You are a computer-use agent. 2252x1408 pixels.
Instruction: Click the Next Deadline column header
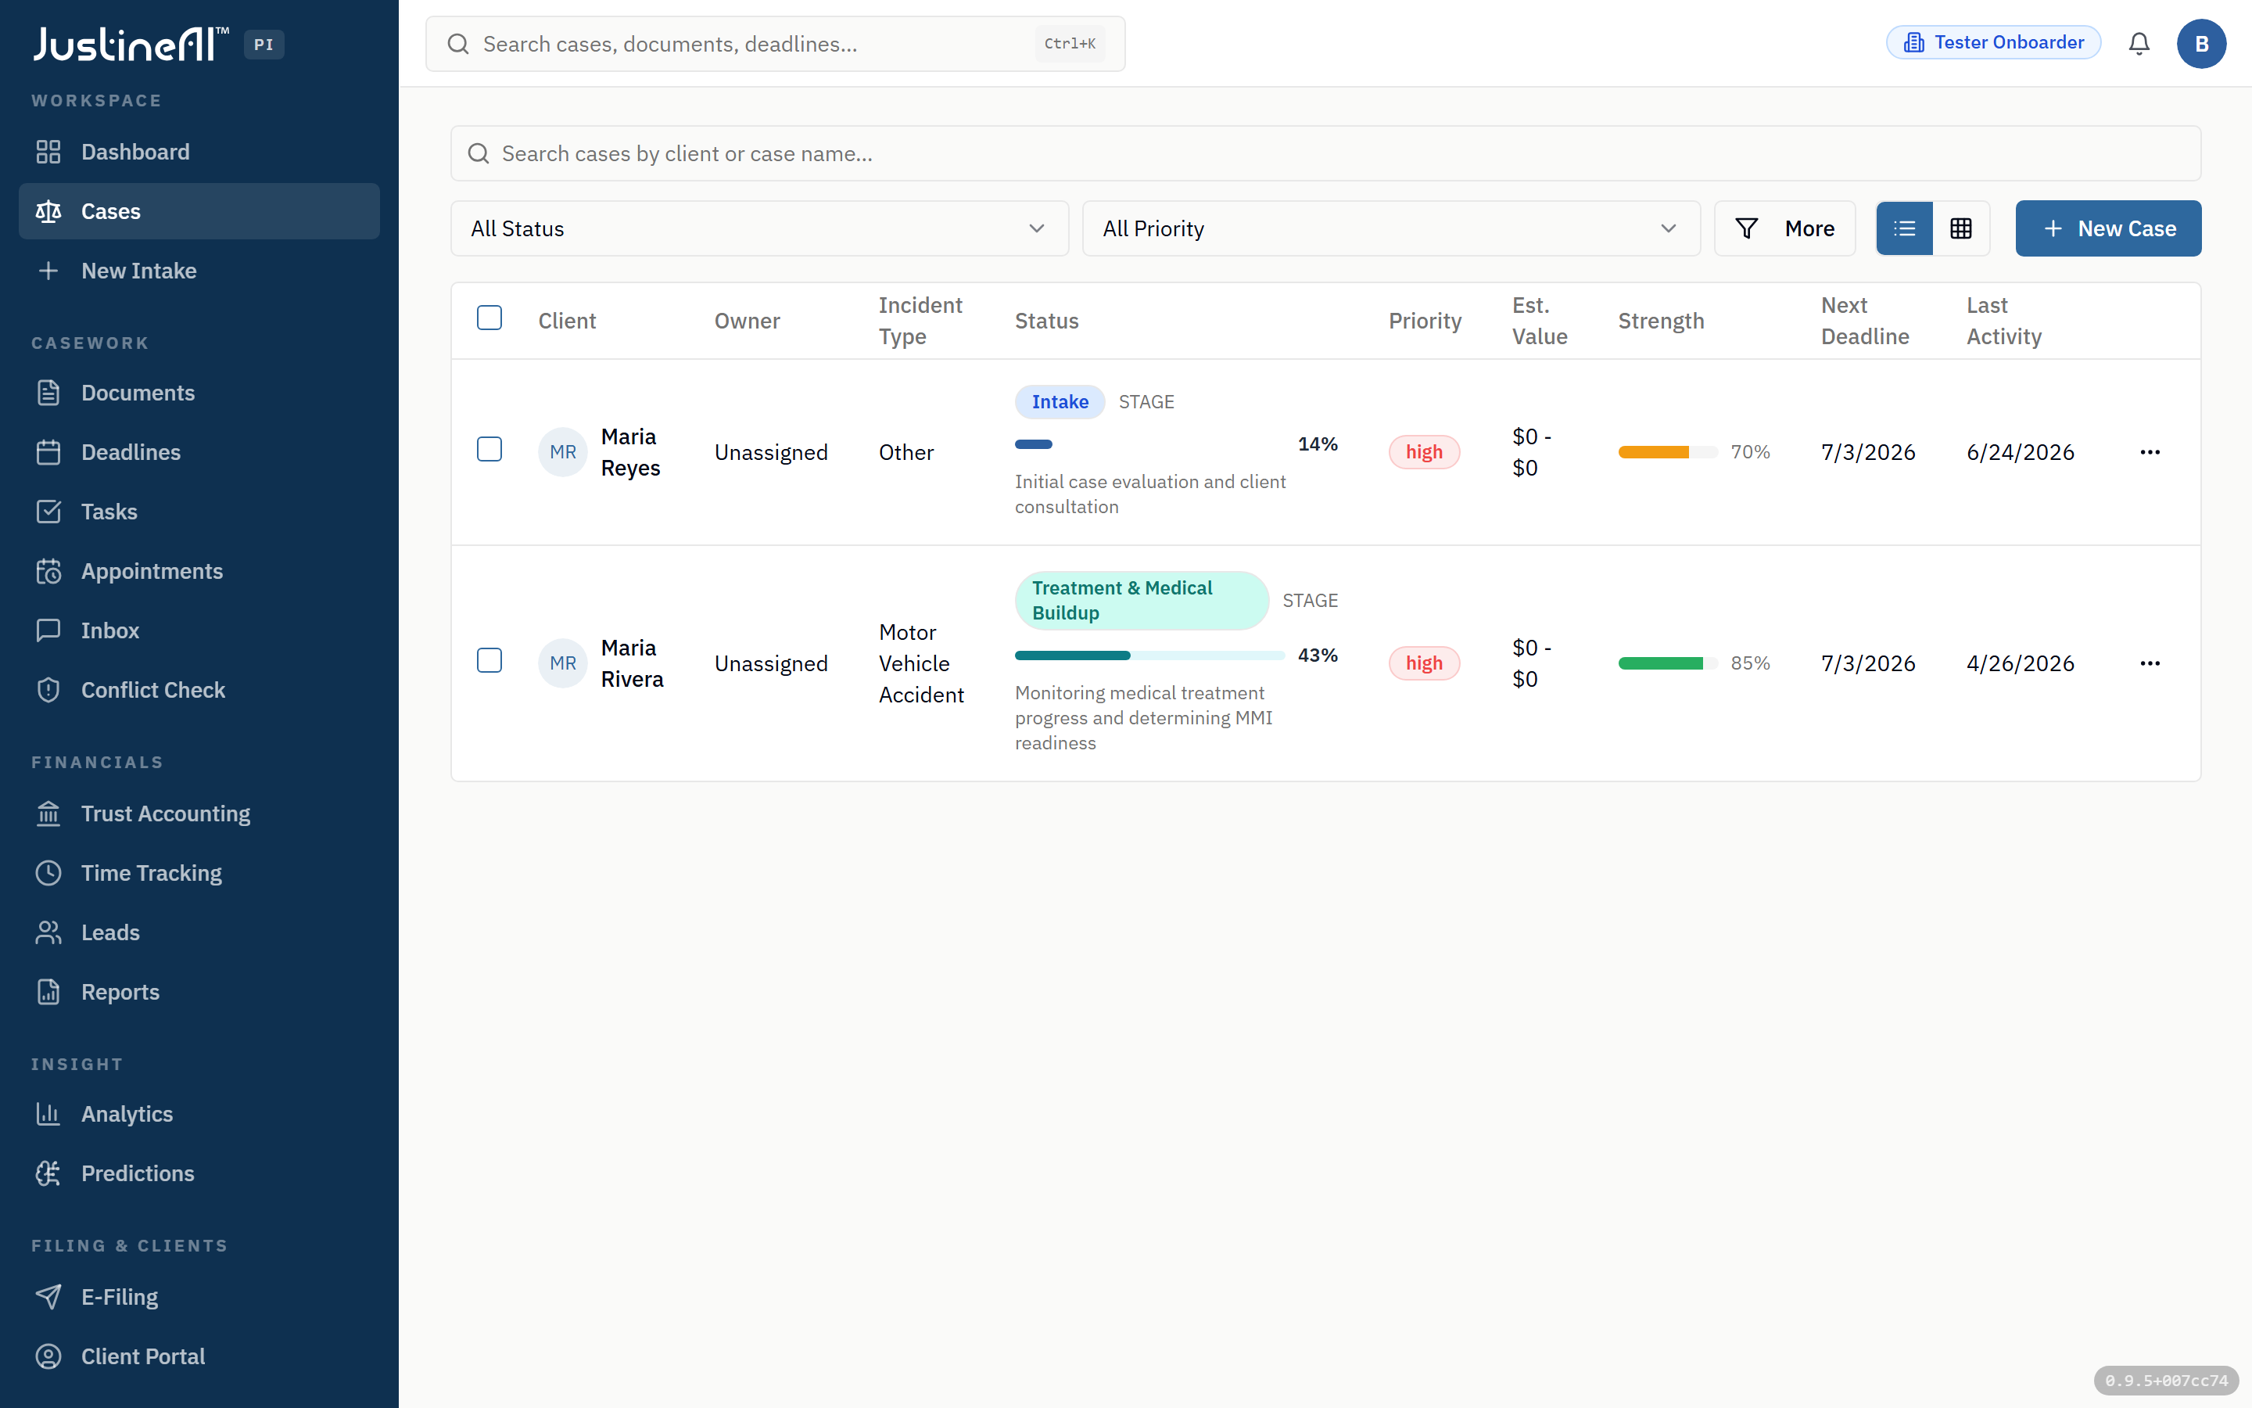tap(1865, 321)
